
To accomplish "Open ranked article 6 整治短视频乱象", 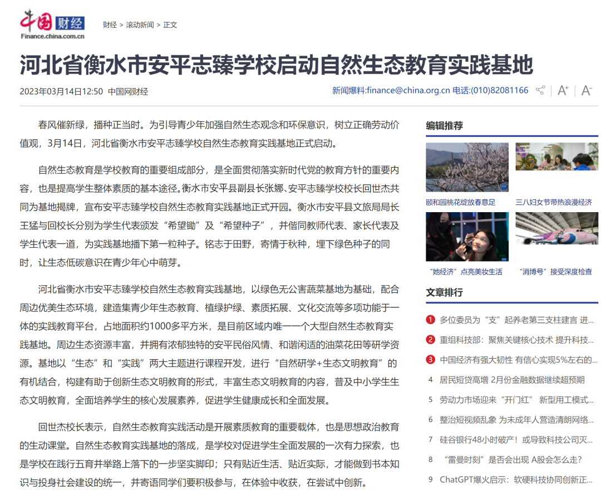I will tap(516, 420).
